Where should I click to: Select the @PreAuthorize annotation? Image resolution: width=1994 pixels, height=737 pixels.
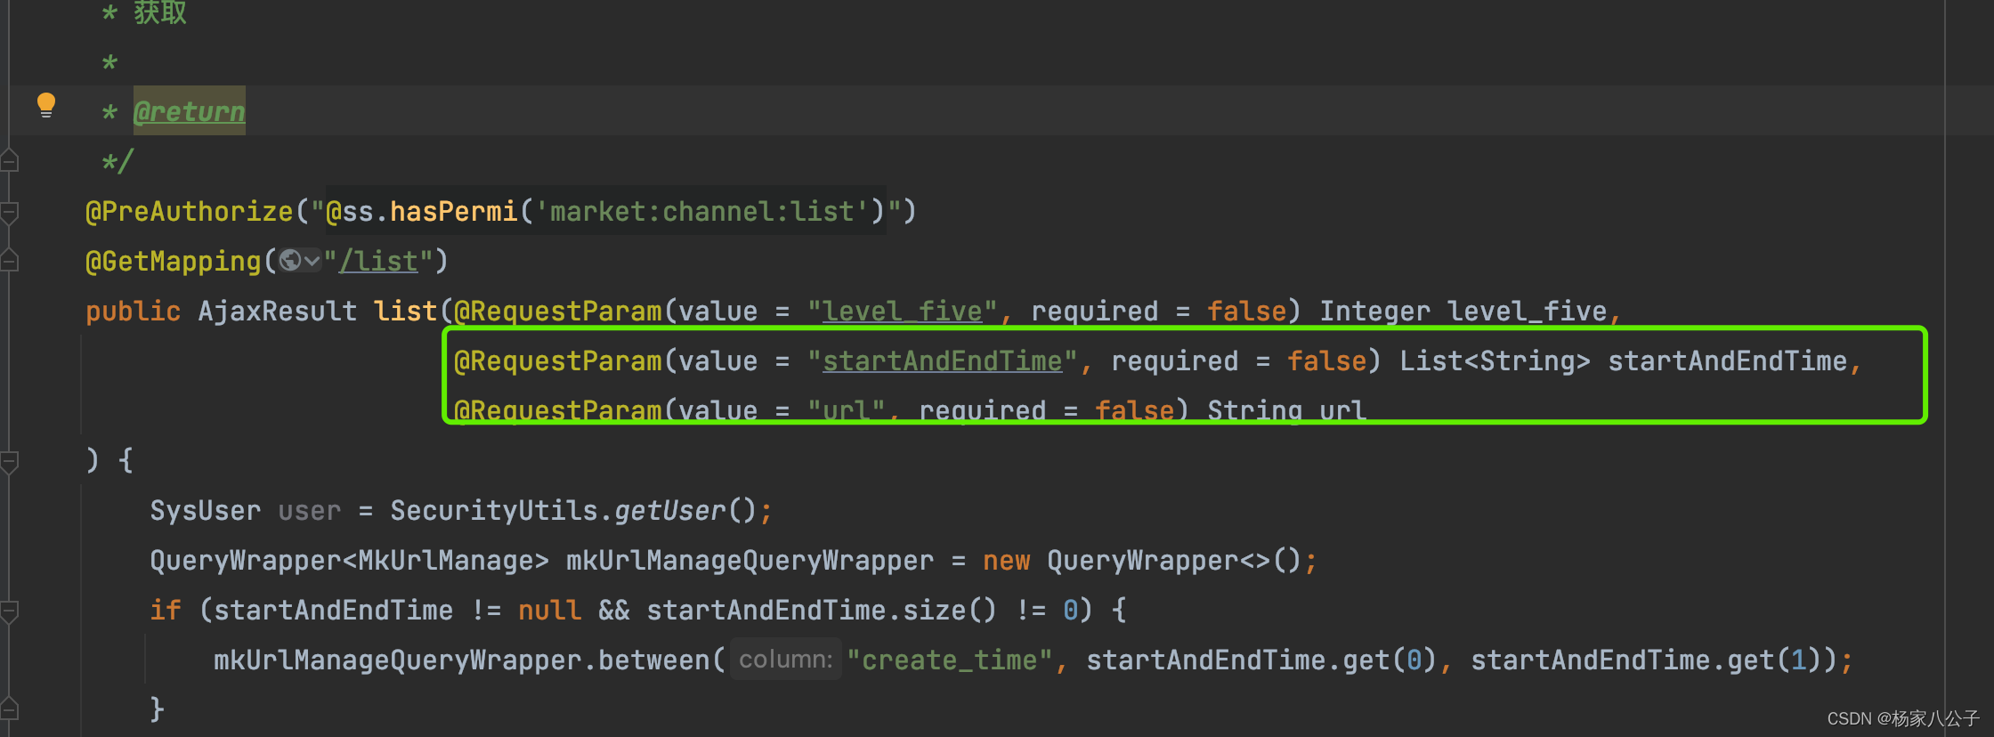[x=189, y=211]
